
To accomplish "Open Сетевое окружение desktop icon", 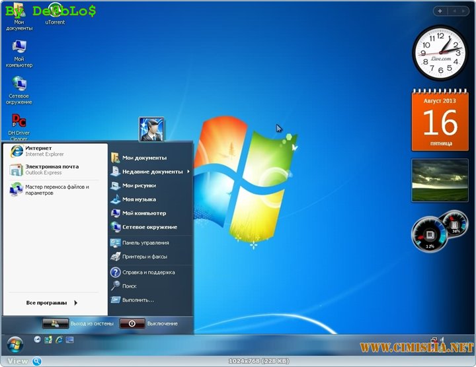I will [19, 86].
